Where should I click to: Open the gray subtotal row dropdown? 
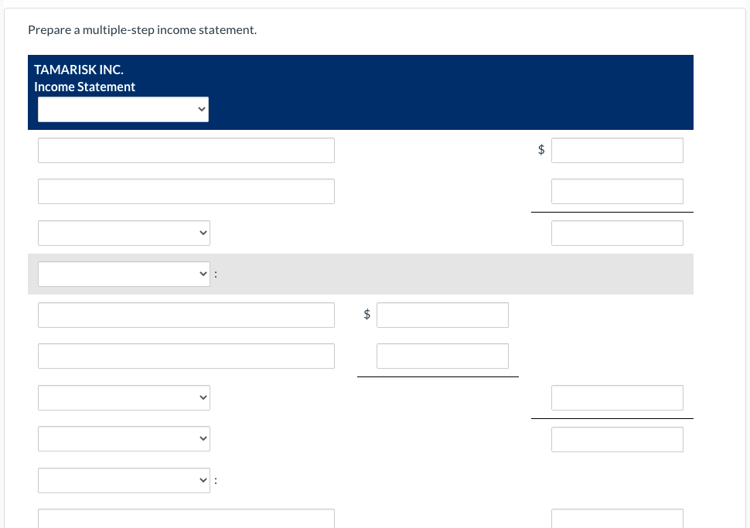point(124,274)
